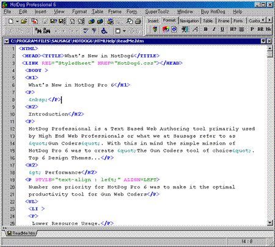The height and width of the screenshot is (247, 275).
Task: Open the Window menu
Action: pyautogui.click(x=185, y=12)
